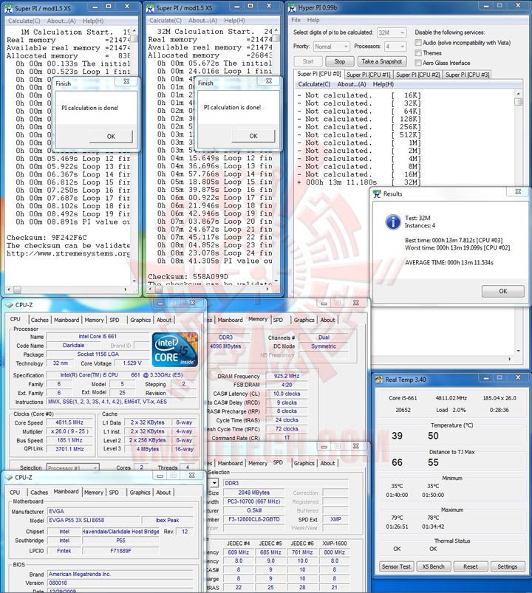Enable the Audio incompatibility service checkbox
This screenshot has width=532, height=593.
click(x=418, y=42)
